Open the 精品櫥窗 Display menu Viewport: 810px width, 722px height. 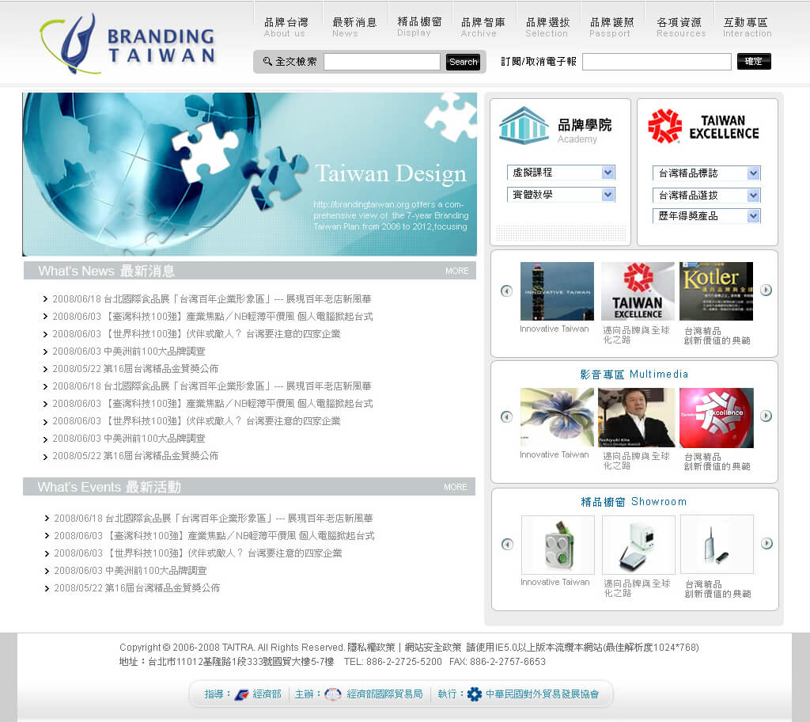pyautogui.click(x=419, y=27)
